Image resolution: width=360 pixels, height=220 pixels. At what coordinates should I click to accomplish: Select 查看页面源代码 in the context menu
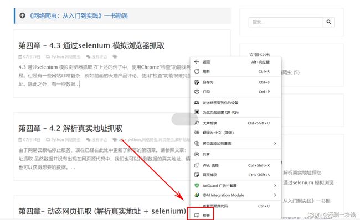tap(236, 206)
